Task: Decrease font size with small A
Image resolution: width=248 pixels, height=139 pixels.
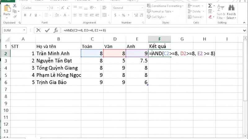Action: 68,8
